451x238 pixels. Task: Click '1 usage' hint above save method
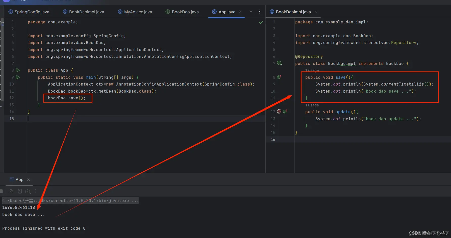pos(312,70)
